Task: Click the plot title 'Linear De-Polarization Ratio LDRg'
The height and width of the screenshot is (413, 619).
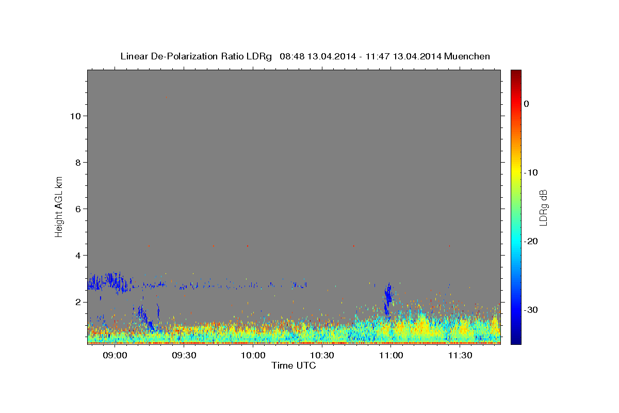Action: [196, 56]
